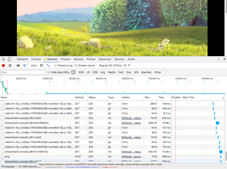Viewport: 227px width, 169px height.
Task: Open the Profiles tab
Action: point(91,59)
